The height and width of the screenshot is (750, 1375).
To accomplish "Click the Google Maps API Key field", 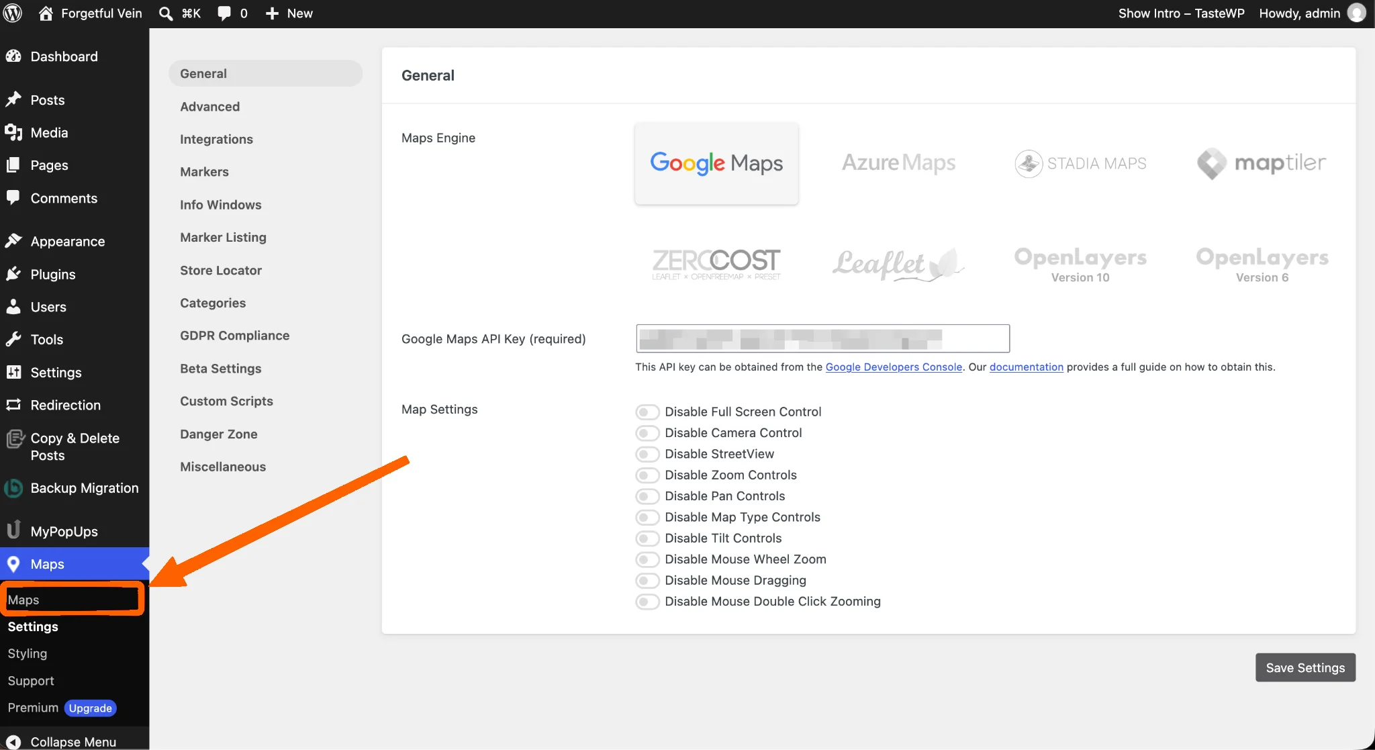I will pos(822,338).
